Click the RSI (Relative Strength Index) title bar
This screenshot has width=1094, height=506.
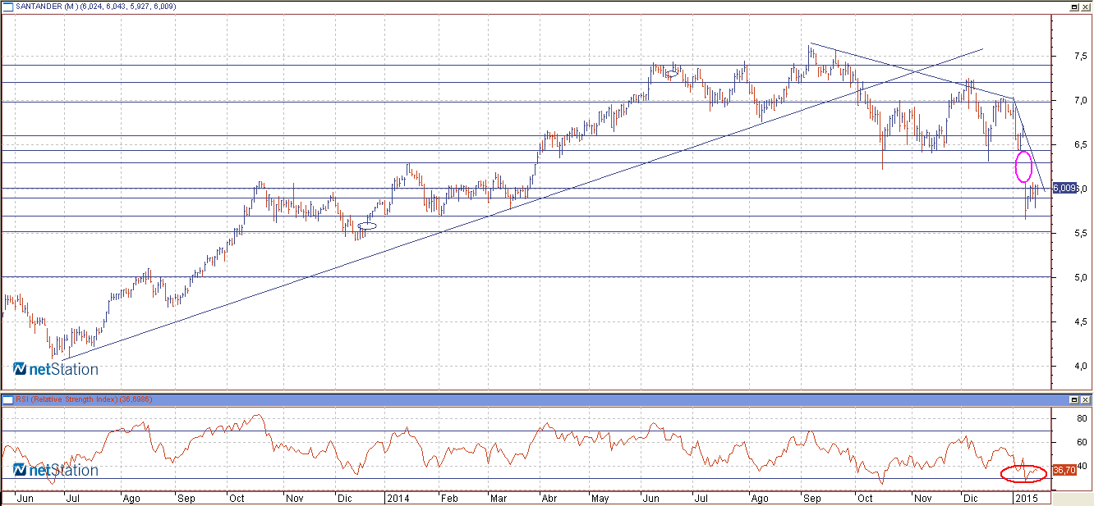(546, 399)
